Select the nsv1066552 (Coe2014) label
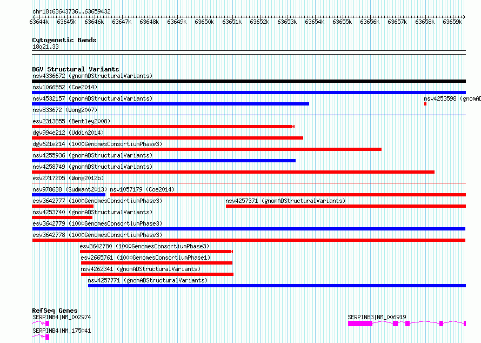The height and width of the screenshot is (343, 481). [x=65, y=87]
